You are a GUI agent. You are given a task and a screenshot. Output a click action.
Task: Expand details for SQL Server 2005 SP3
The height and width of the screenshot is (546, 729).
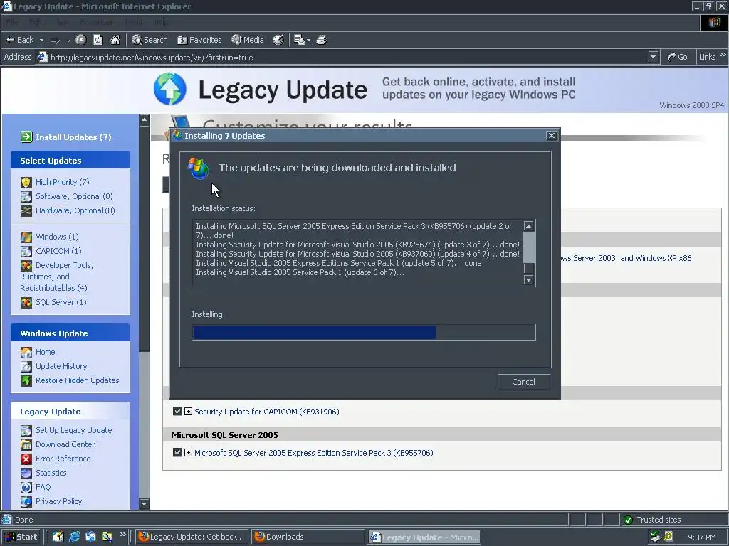[x=188, y=453]
